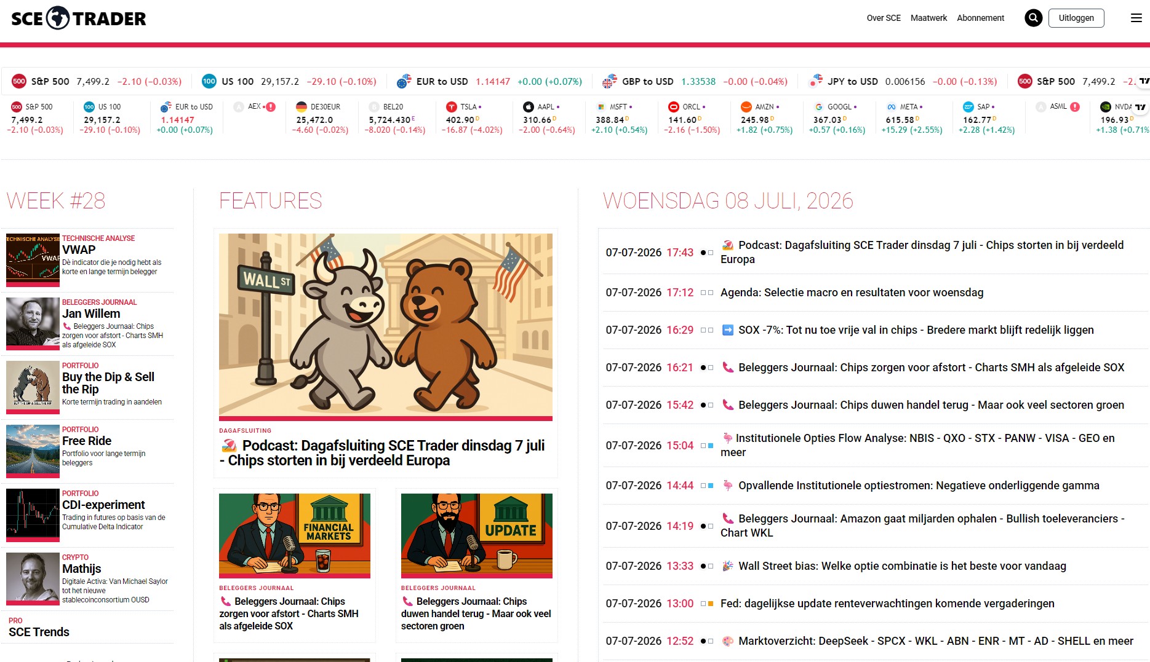1150x662 pixels.
Task: Click the flamingo icon at 14:44
Action: point(727,486)
